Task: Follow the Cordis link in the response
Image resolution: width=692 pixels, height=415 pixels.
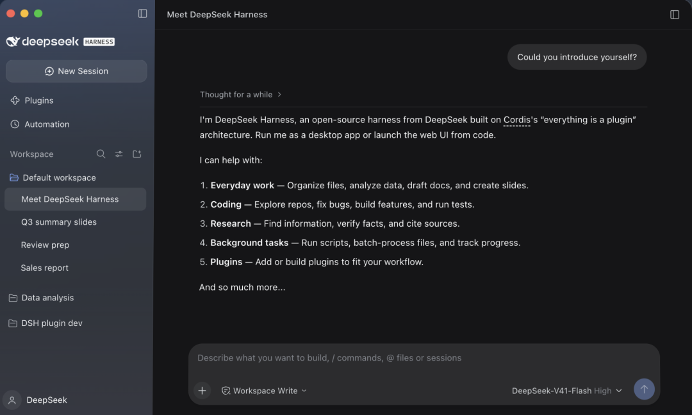Action: point(517,120)
